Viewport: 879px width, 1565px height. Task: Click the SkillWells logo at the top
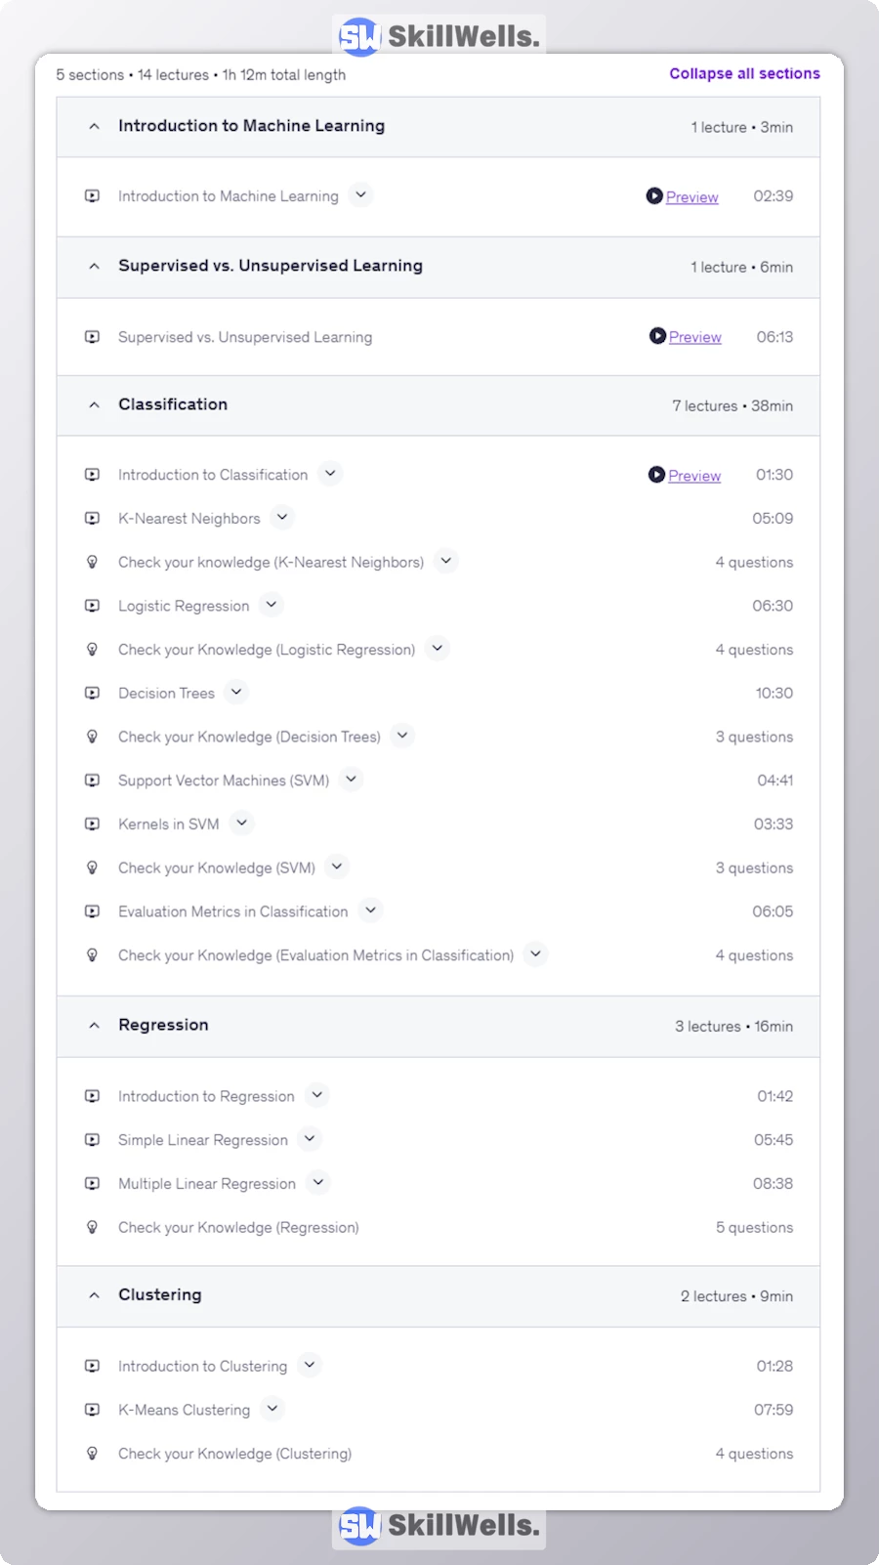439,36
